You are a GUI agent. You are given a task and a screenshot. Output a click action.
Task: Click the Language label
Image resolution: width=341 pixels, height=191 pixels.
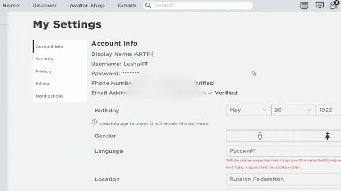(109, 151)
